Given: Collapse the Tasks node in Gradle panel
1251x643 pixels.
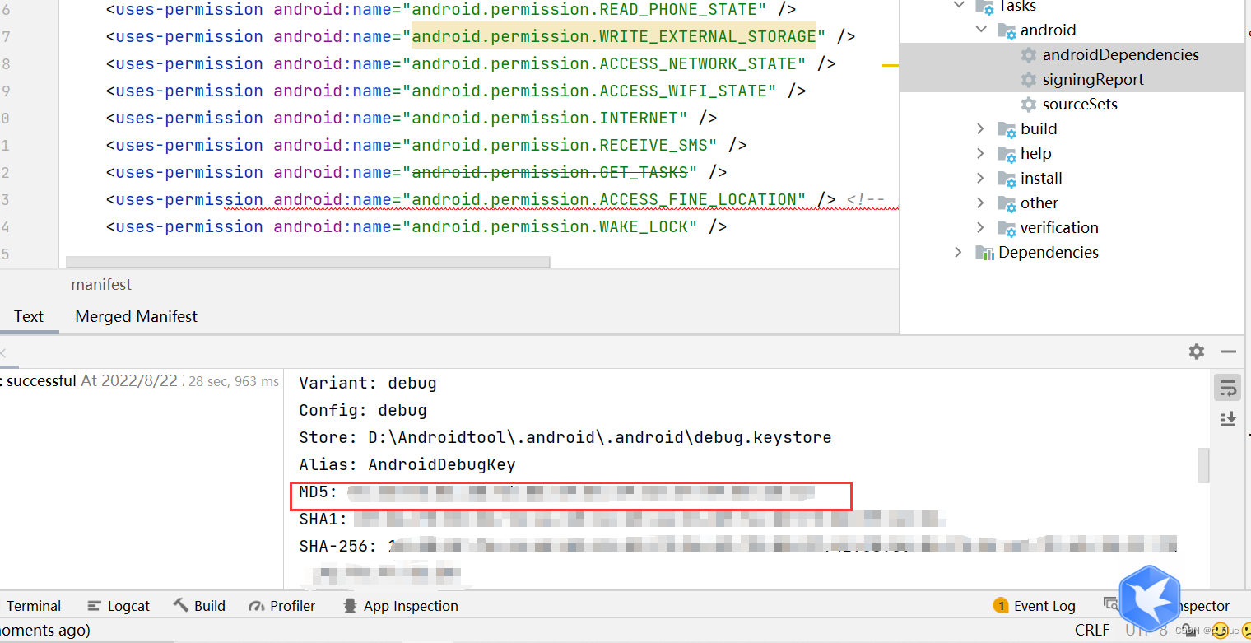Looking at the screenshot, I should coord(958,5).
